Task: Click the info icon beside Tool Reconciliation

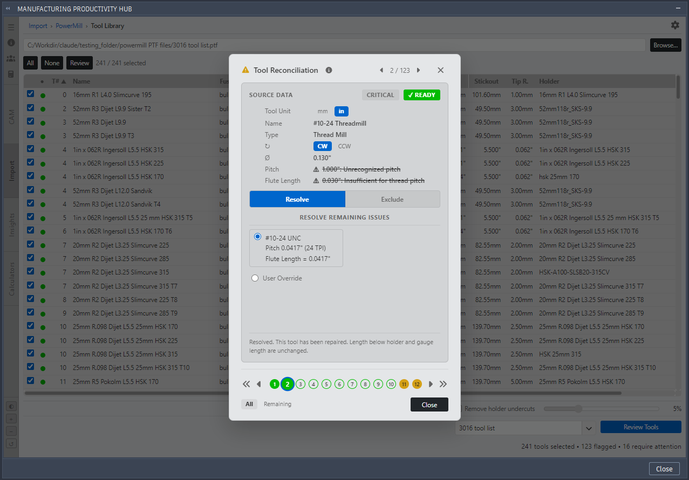Action: (329, 70)
